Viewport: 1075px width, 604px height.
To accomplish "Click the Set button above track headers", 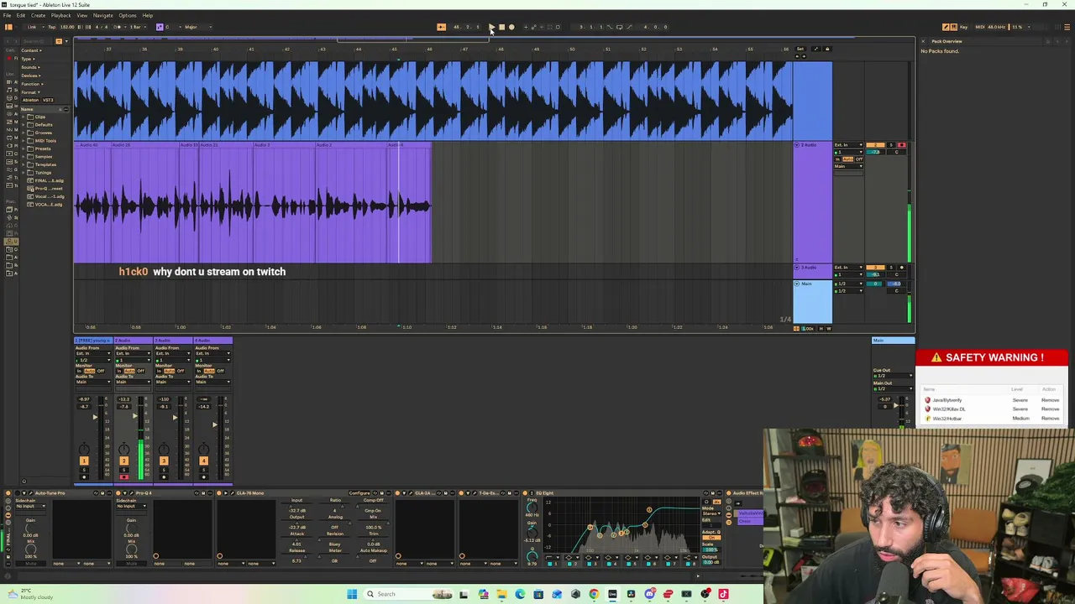I will coord(800,49).
